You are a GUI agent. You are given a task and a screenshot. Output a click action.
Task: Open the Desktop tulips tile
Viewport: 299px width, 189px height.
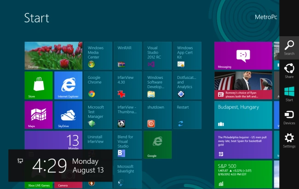coord(53,56)
